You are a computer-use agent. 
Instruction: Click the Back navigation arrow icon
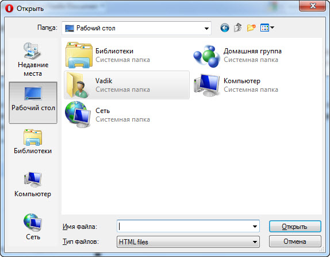point(225,28)
